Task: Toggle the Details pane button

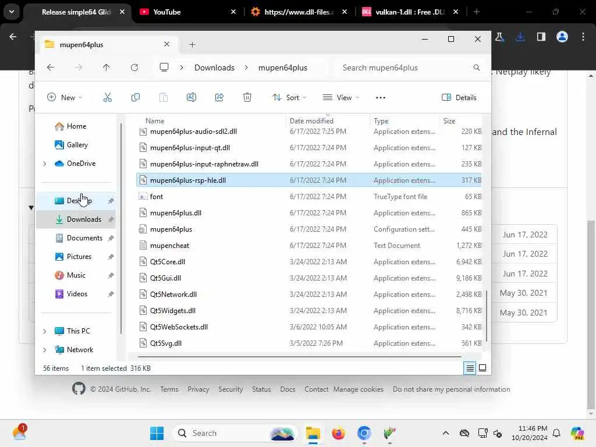Action: [x=459, y=98]
